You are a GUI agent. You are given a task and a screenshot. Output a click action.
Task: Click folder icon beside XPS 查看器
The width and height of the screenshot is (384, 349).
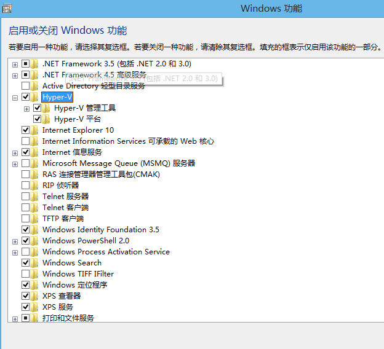point(34,296)
